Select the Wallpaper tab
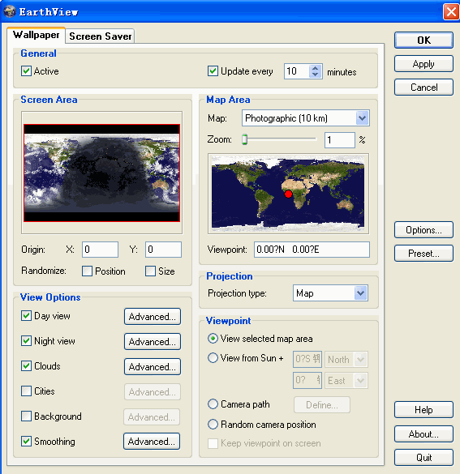Viewport: 460px width, 474px height. 36,35
